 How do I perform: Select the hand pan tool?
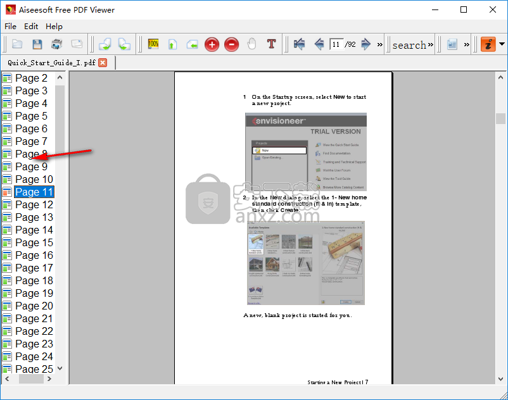(251, 44)
